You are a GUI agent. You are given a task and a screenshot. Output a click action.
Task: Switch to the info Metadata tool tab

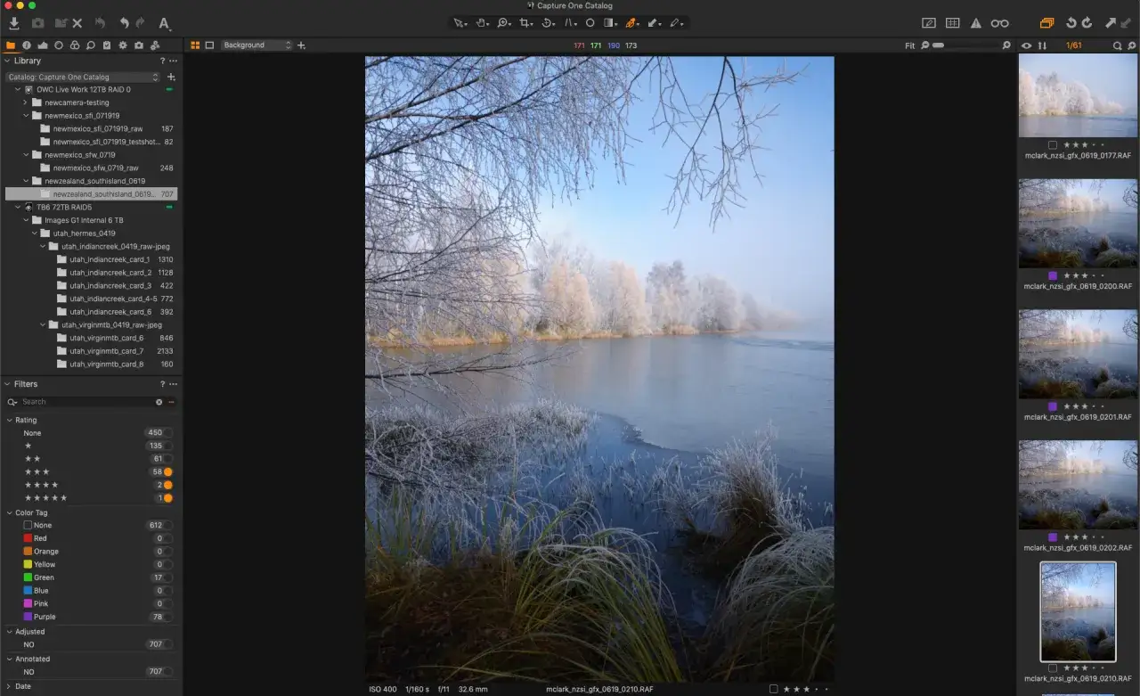27,45
